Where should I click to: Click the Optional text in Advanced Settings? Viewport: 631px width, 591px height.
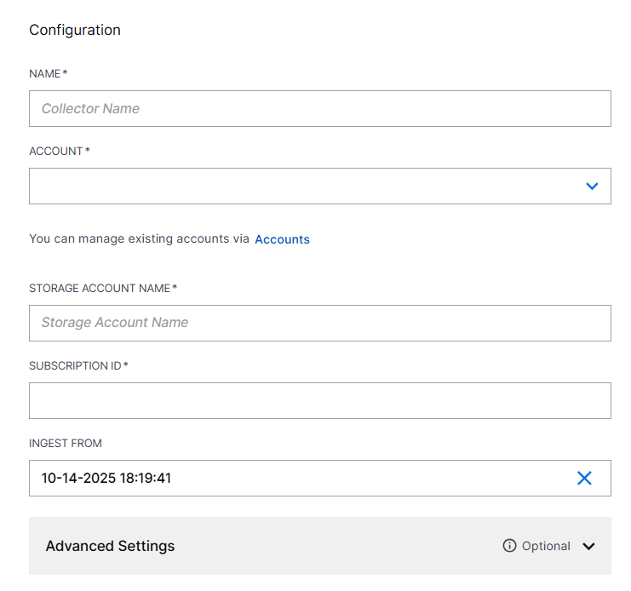pos(546,546)
